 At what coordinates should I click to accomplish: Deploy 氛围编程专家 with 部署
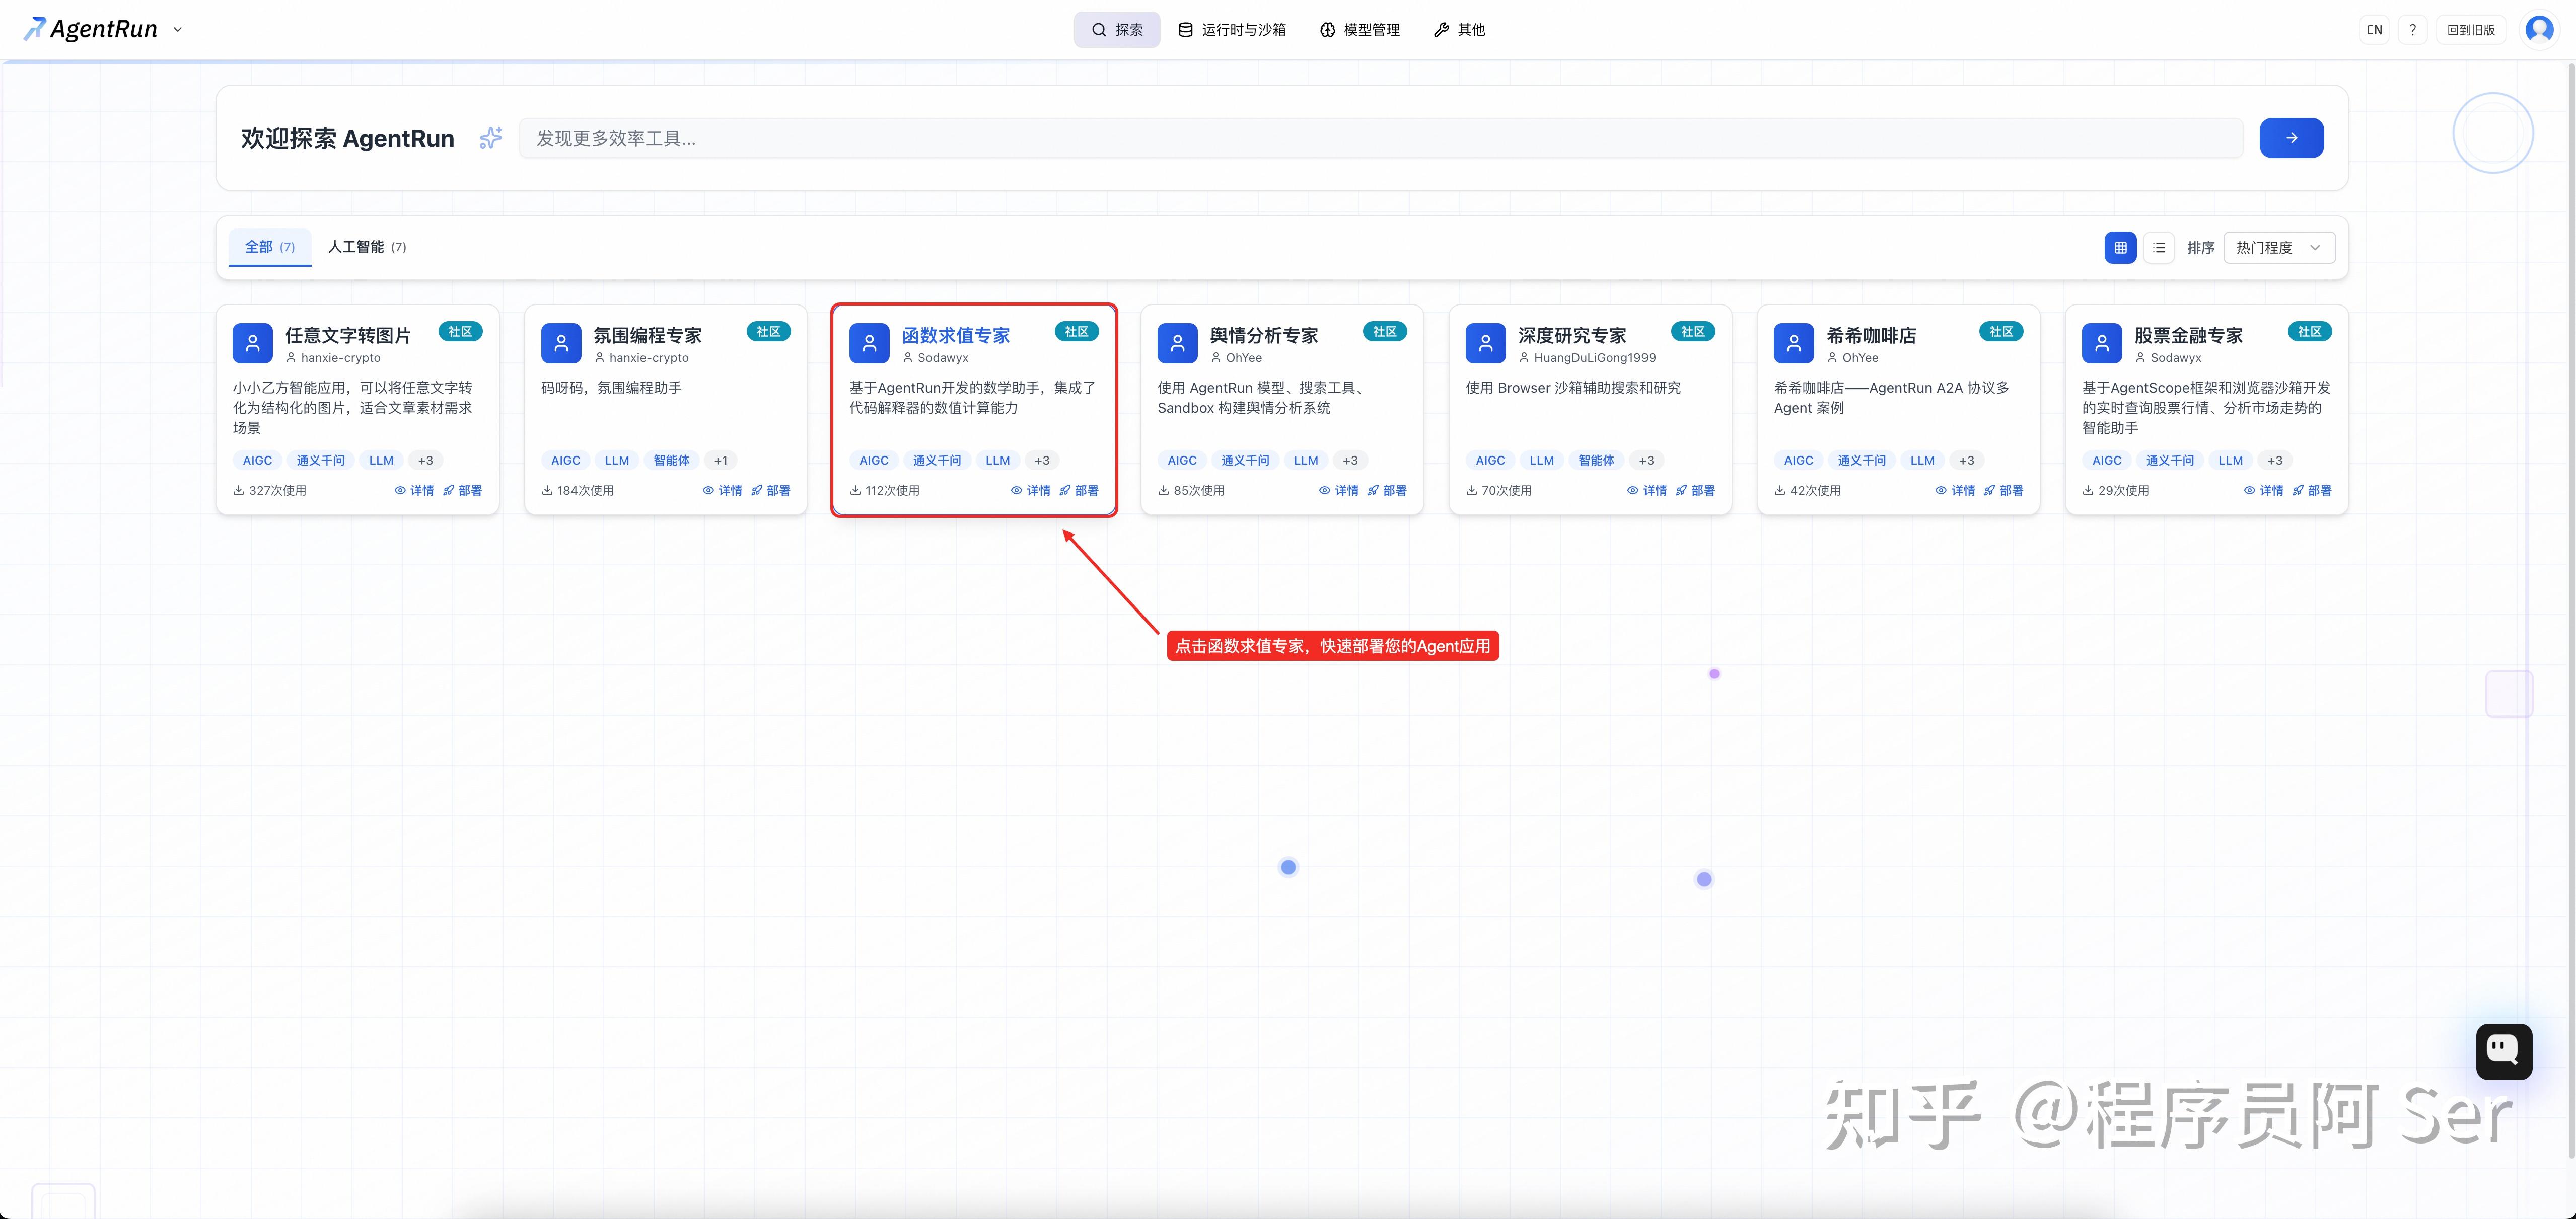pyautogui.click(x=771, y=491)
